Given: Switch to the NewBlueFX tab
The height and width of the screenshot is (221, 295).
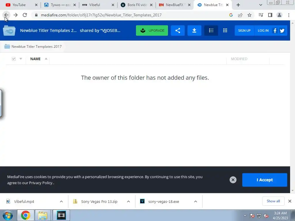Looking at the screenshot, I should tap(174, 5).
